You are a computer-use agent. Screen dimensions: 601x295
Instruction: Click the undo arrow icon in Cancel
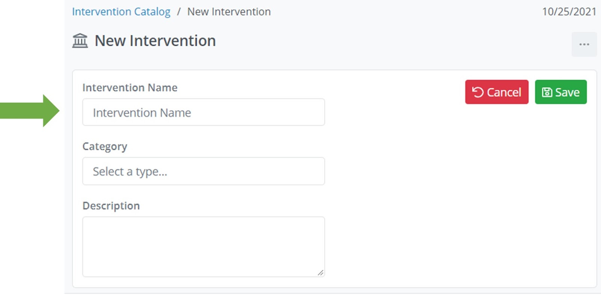pos(477,92)
